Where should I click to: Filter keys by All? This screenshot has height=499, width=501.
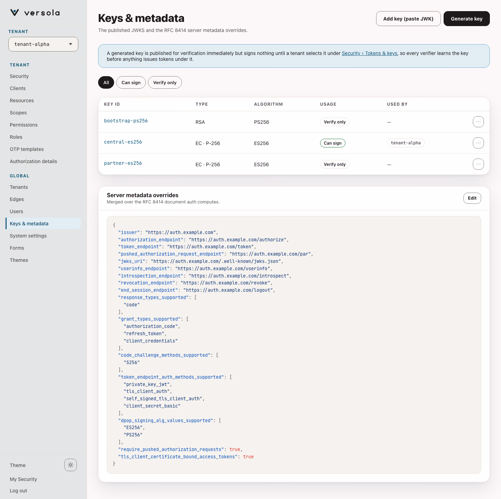[x=106, y=82]
